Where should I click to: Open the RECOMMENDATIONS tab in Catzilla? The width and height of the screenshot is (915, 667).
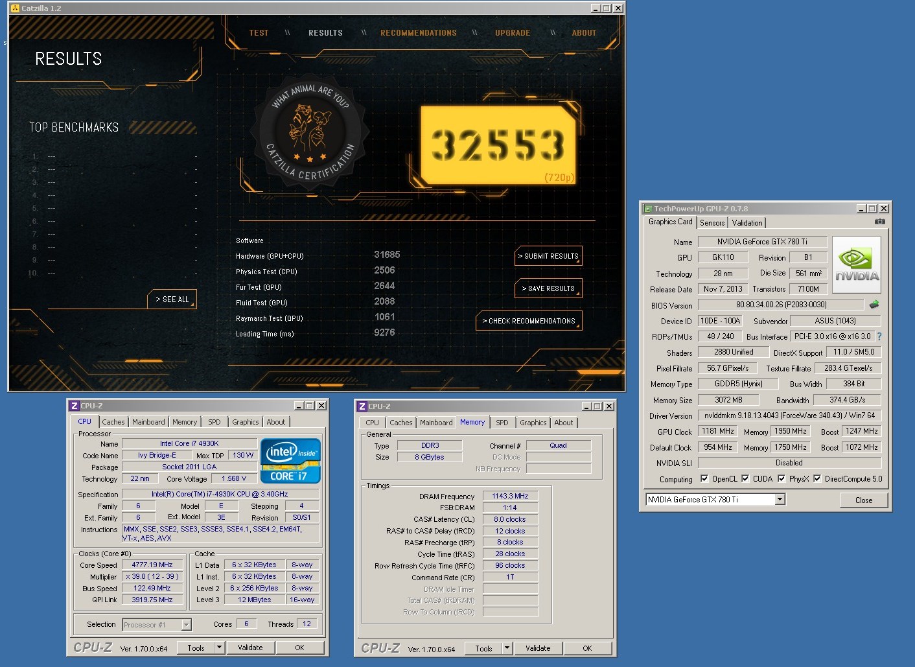click(419, 33)
